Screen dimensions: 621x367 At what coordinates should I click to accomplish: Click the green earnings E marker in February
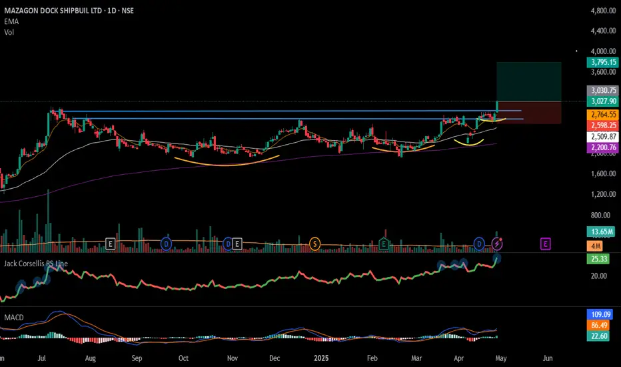383,244
